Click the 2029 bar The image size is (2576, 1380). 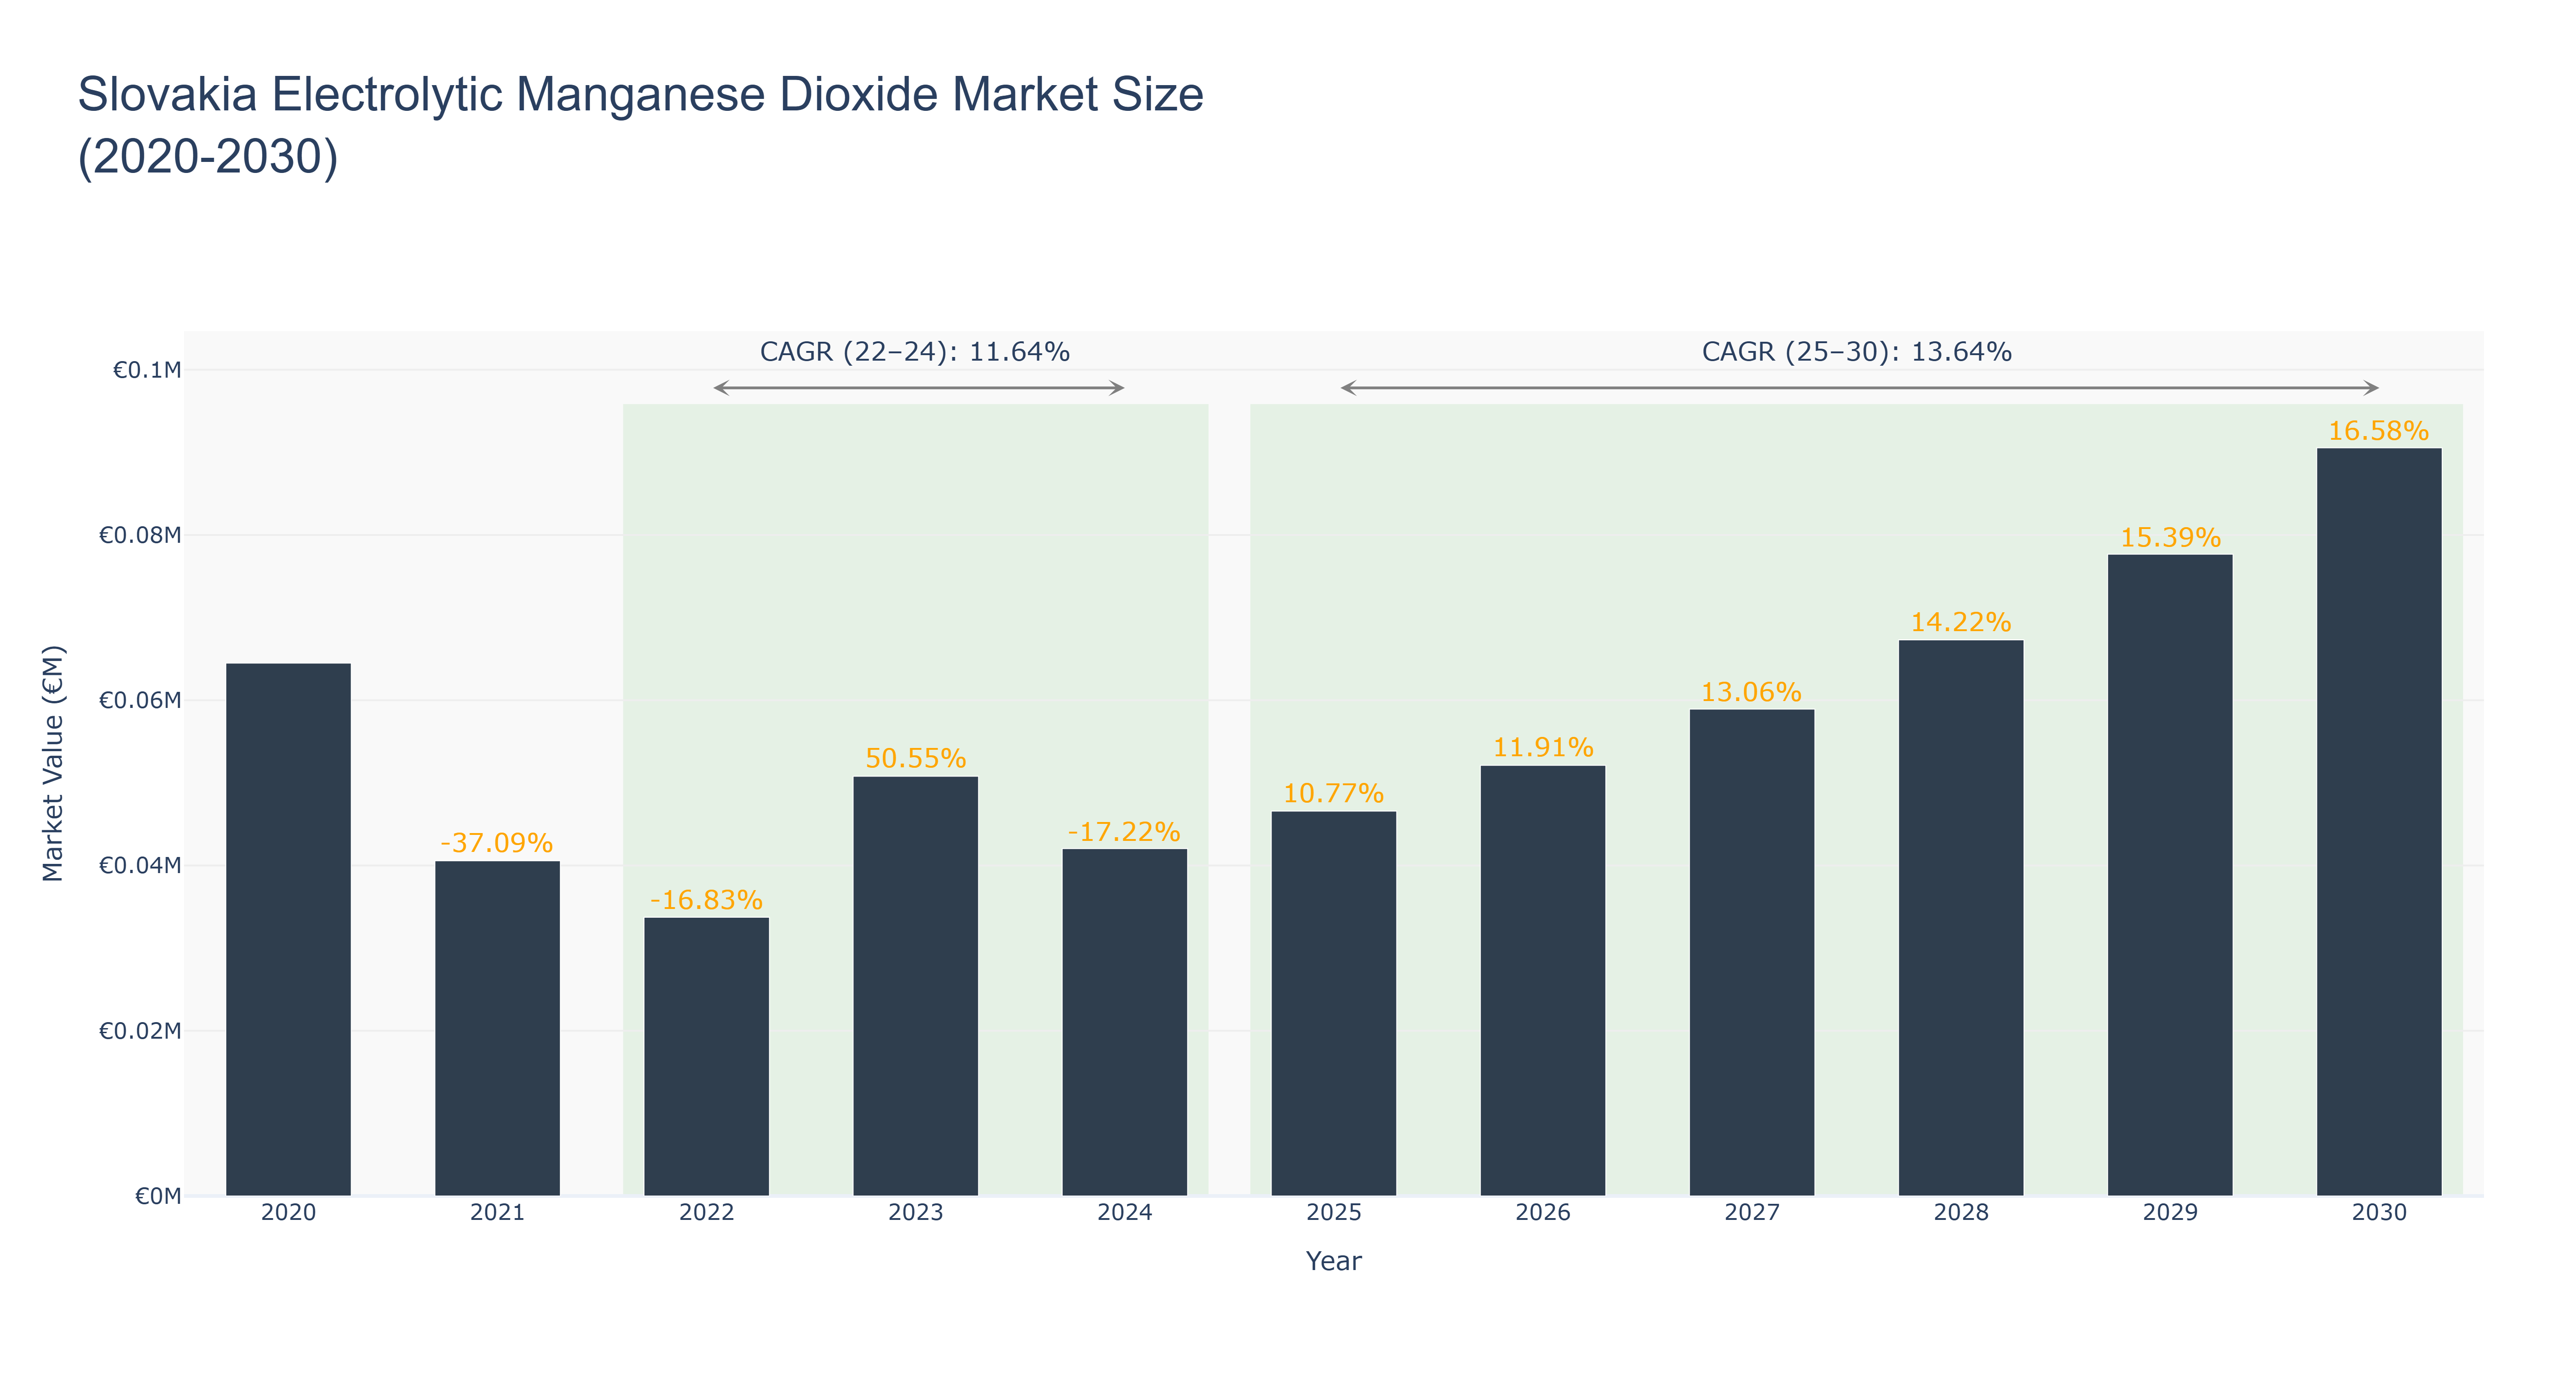(x=2169, y=875)
